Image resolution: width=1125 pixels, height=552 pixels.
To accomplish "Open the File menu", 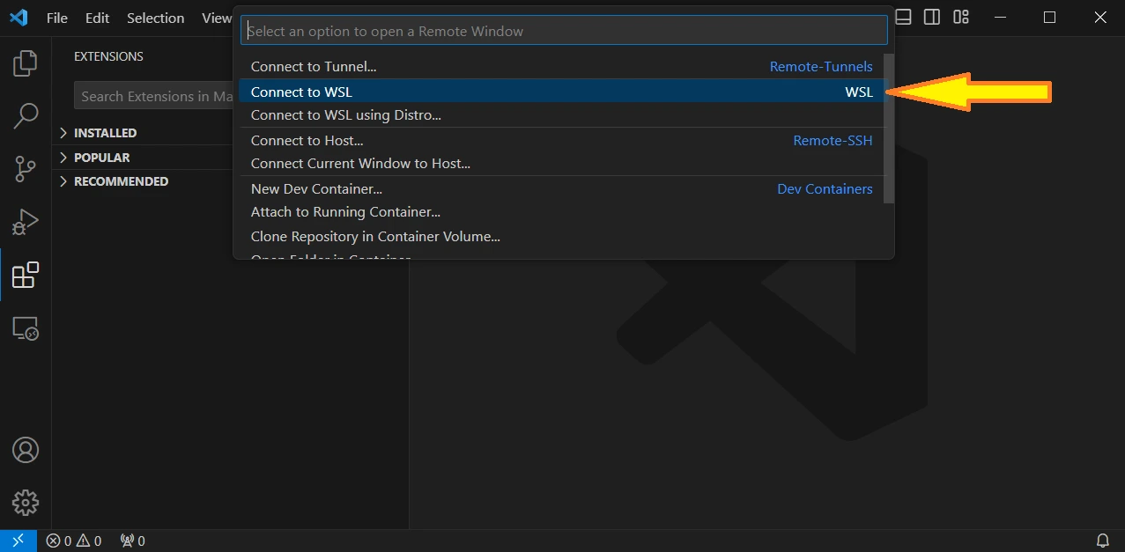I will pyautogui.click(x=57, y=18).
